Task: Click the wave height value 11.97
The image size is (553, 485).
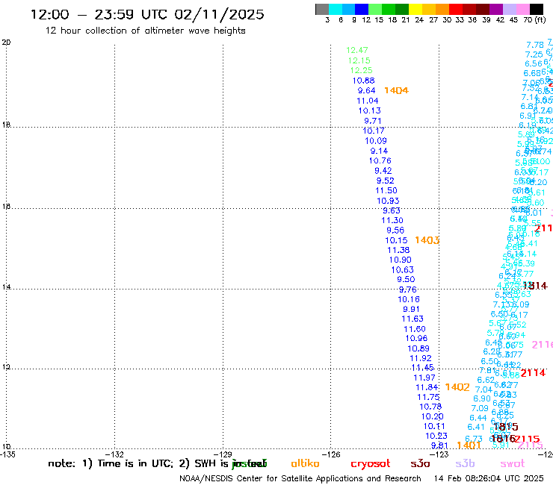Action: click(424, 378)
